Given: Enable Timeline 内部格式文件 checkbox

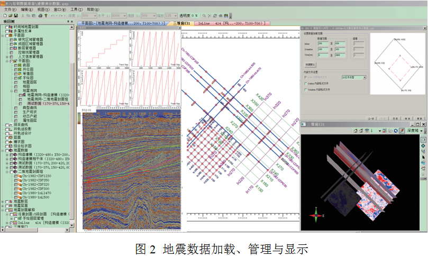Looking at the screenshot, I should 306,89.
